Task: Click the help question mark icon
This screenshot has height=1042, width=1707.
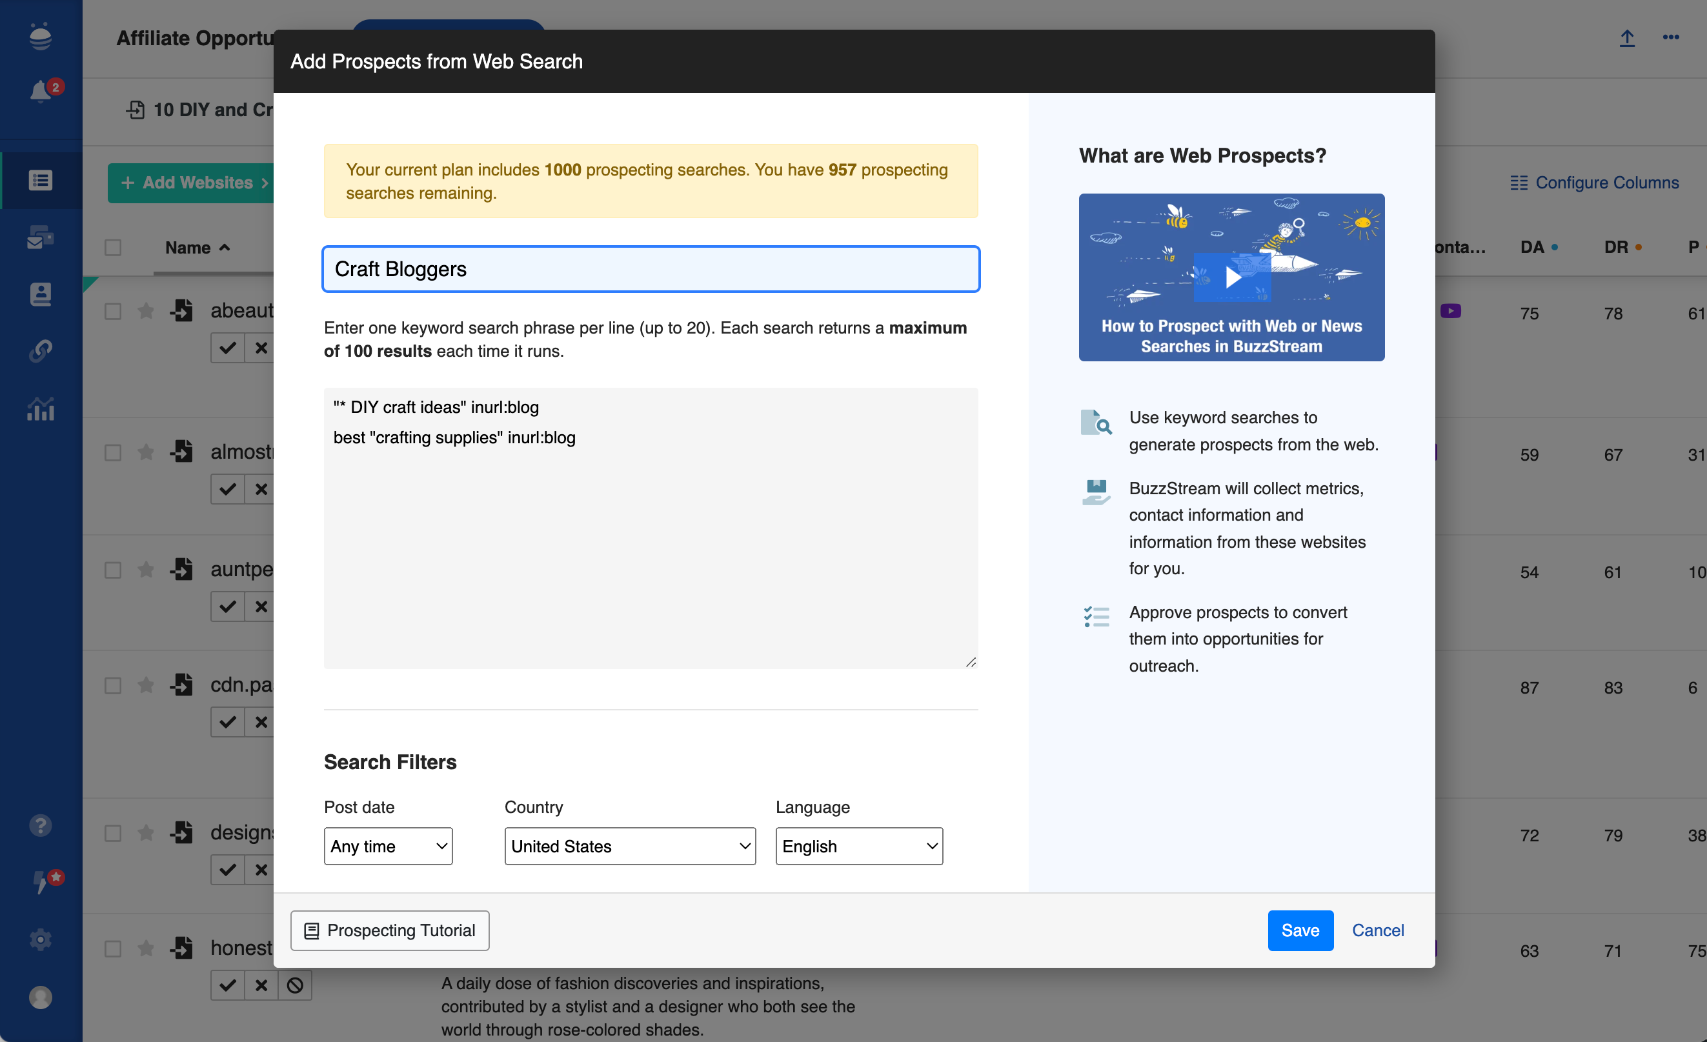Action: tap(40, 825)
